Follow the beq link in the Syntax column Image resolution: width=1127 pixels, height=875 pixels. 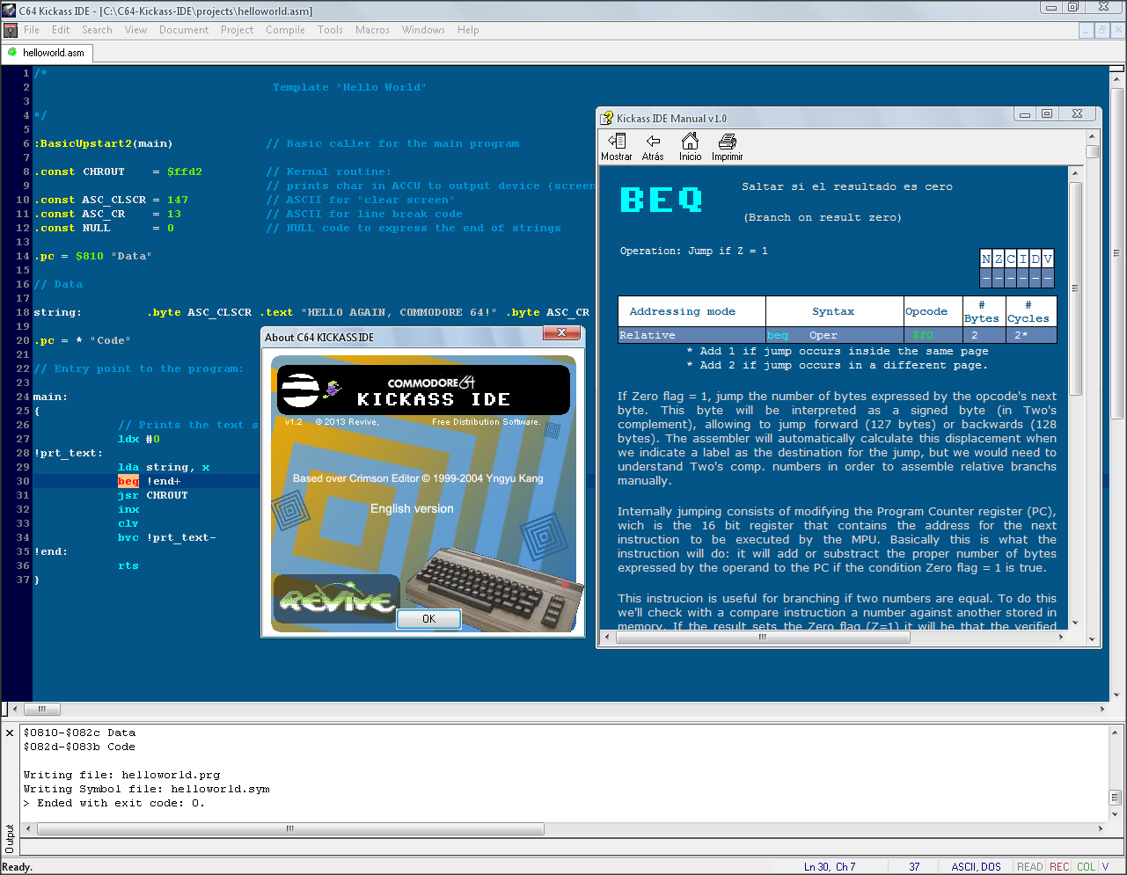[778, 336]
